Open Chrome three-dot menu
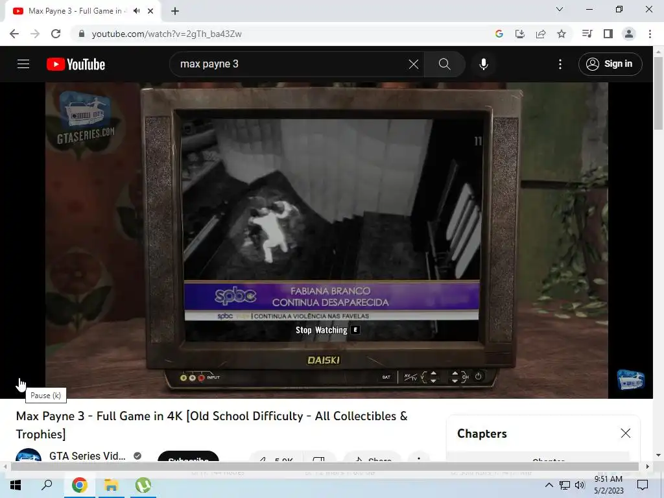This screenshot has width=664, height=498. pos(650,34)
